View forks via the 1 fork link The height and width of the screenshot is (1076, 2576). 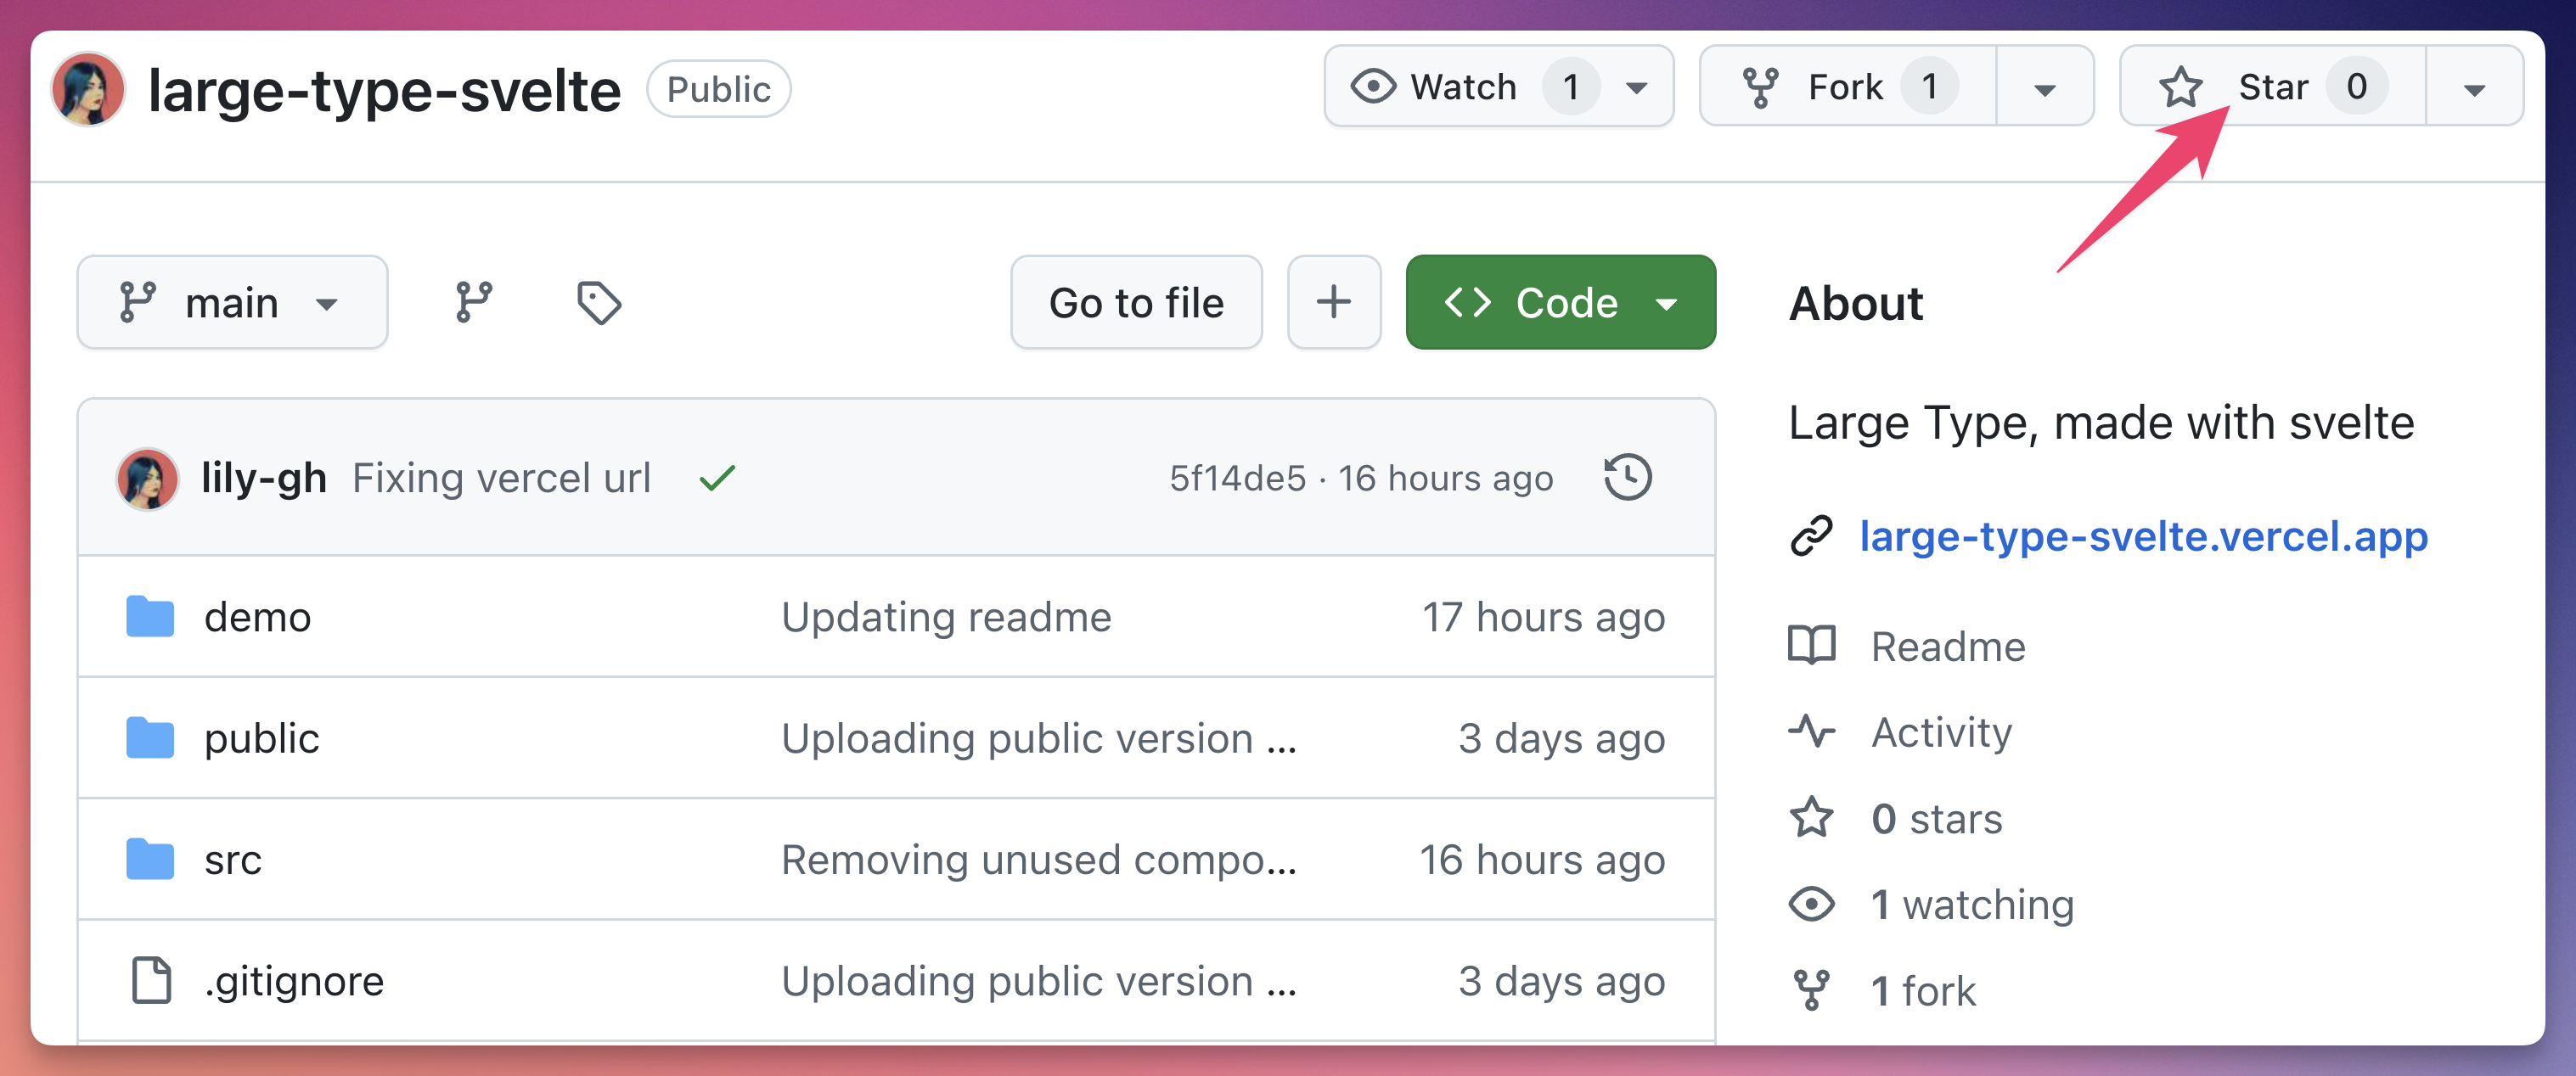pos(1923,991)
